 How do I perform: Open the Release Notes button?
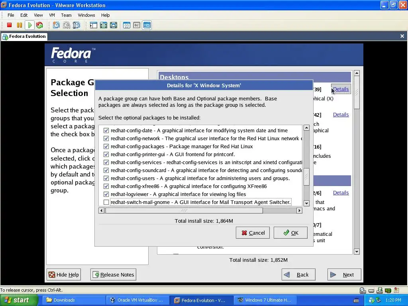(x=114, y=275)
